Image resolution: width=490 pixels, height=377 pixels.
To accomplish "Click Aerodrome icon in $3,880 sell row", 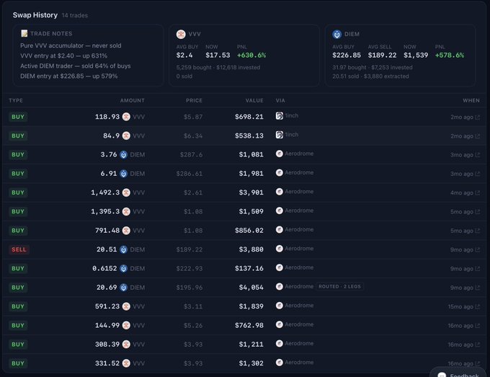I will point(280,249).
